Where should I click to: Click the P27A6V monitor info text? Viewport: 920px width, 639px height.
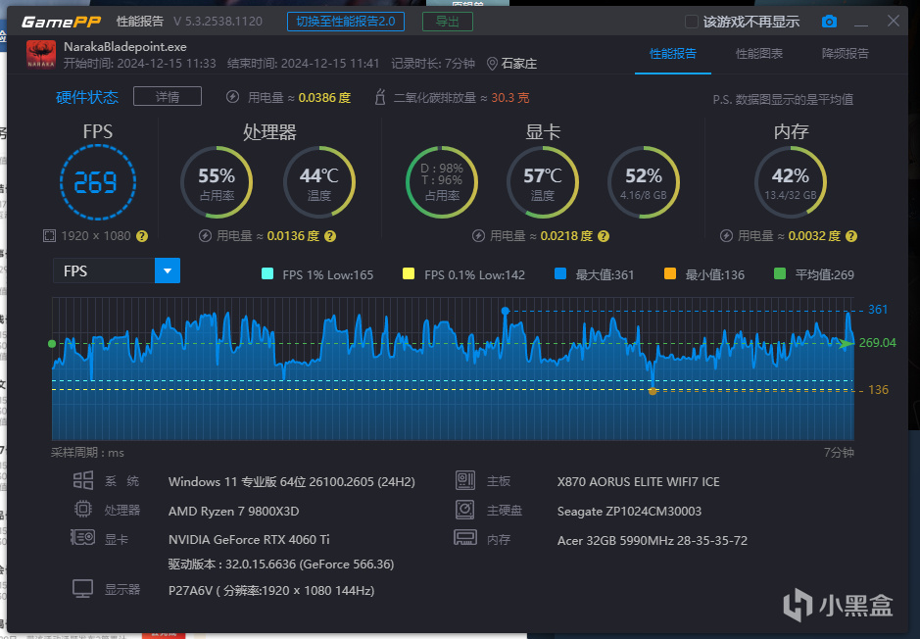pos(271,590)
